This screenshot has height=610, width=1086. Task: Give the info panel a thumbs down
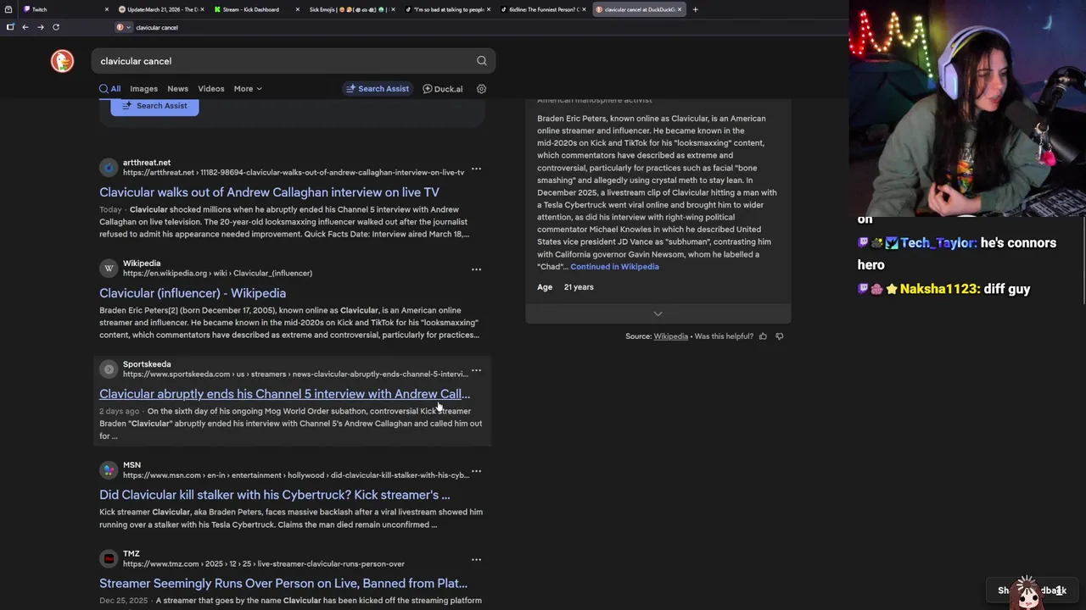[x=779, y=336]
